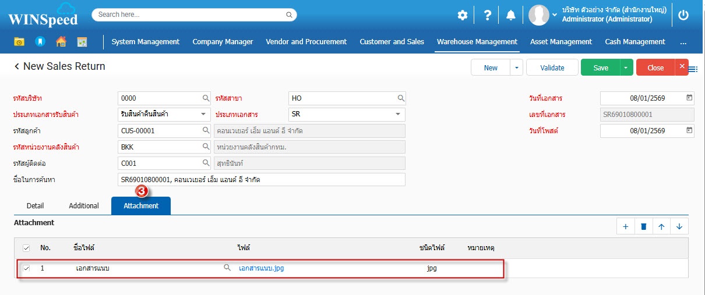
Task: Expand the Save button dropdown arrow
Action: [x=626, y=68]
